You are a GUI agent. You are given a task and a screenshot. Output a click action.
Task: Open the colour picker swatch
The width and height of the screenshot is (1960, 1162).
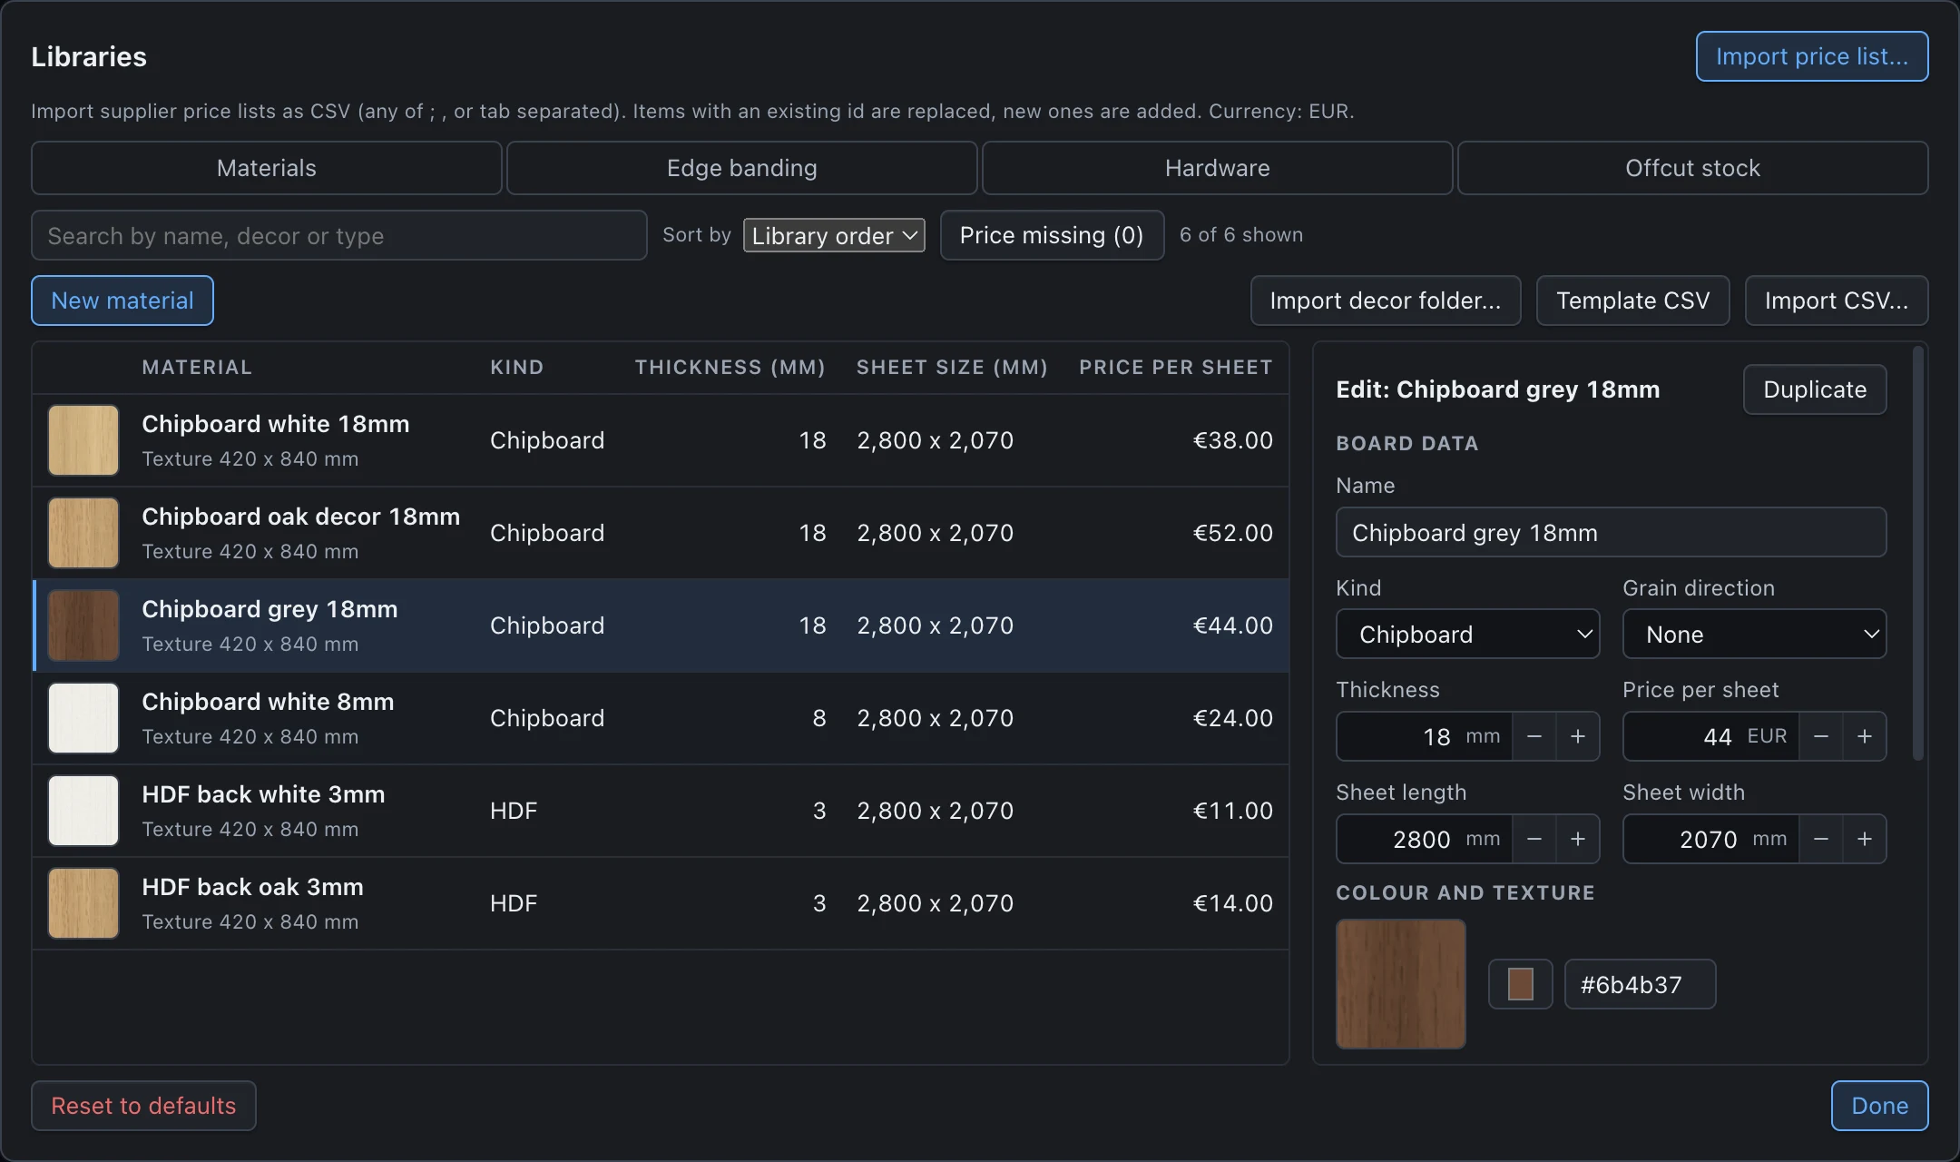(x=1521, y=984)
